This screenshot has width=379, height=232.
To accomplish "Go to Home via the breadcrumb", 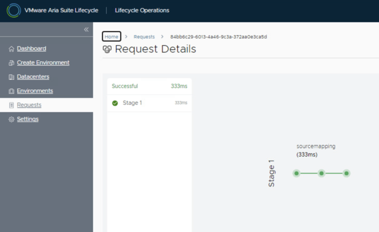I will point(111,37).
